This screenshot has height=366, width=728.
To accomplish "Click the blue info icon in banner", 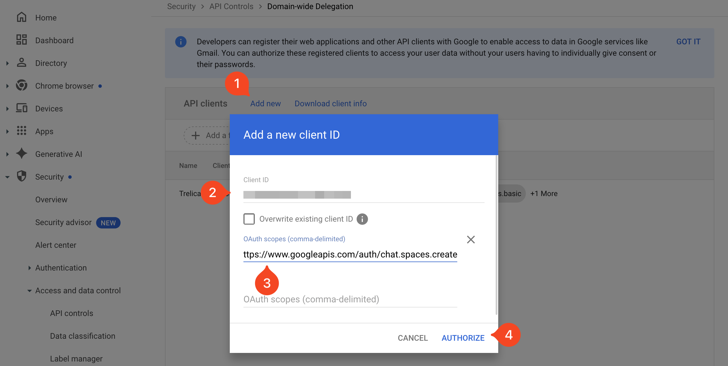I will click(181, 42).
